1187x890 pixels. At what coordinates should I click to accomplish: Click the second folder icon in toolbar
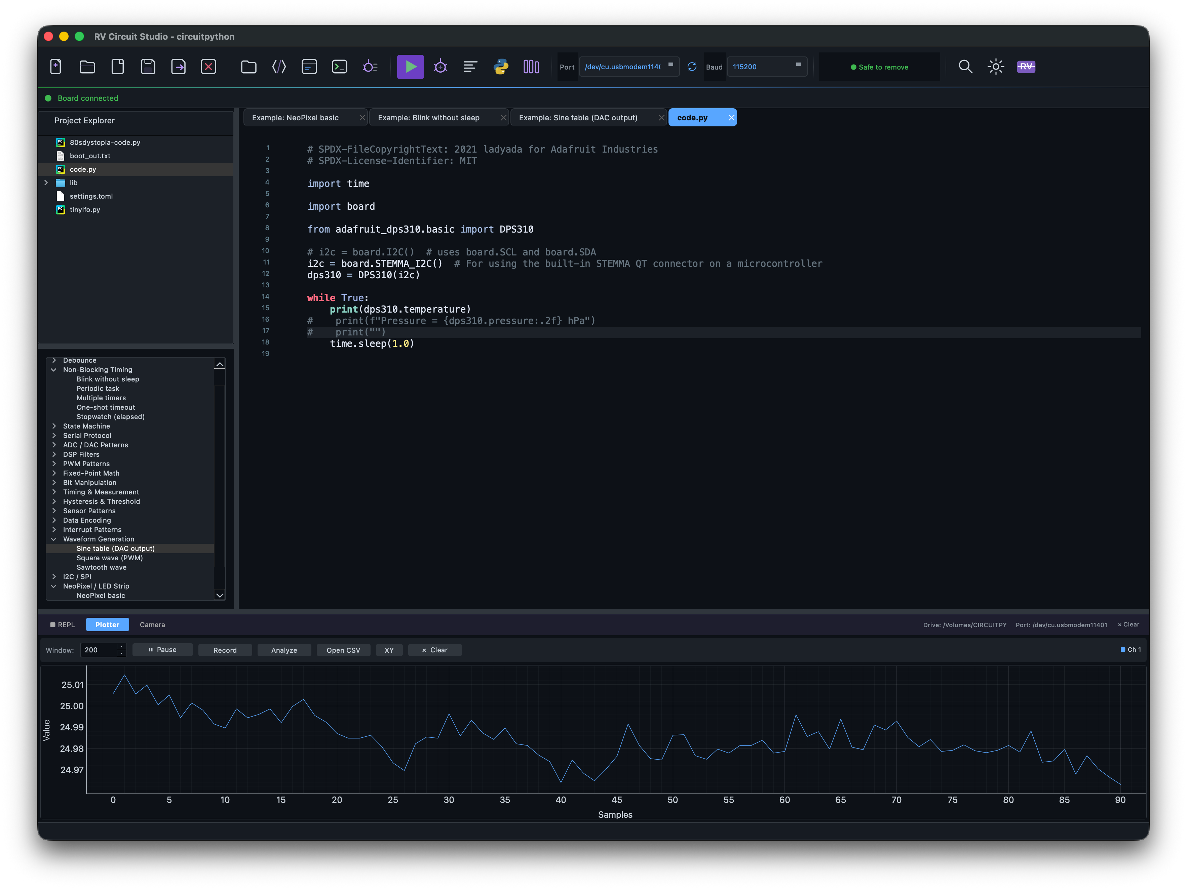pyautogui.click(x=248, y=67)
